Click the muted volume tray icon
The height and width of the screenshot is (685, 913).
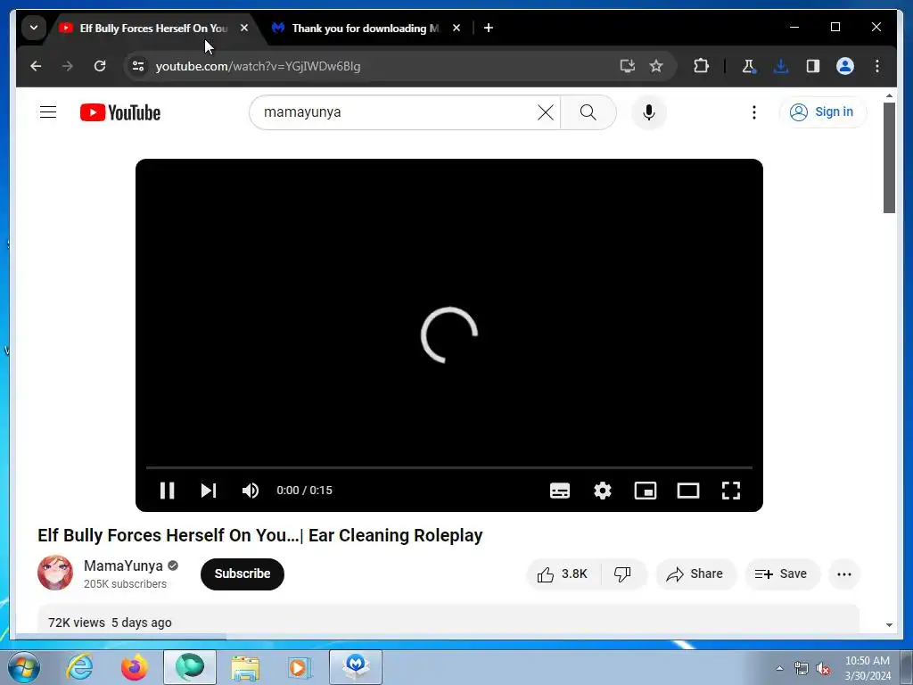823,669
